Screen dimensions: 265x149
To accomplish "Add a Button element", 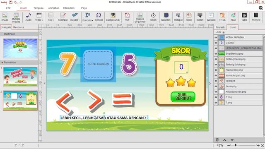I will coord(200,17).
